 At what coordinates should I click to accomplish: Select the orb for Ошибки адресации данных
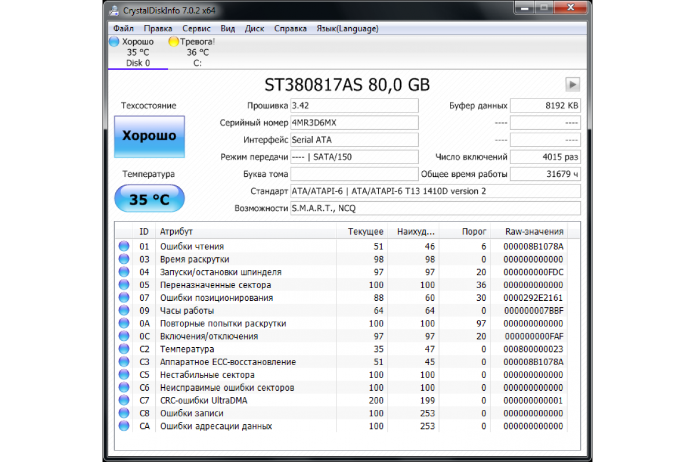coord(124,426)
